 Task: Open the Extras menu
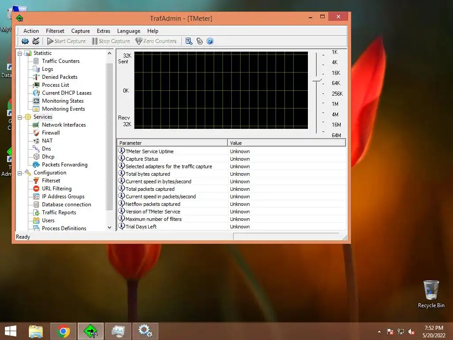pyautogui.click(x=104, y=31)
